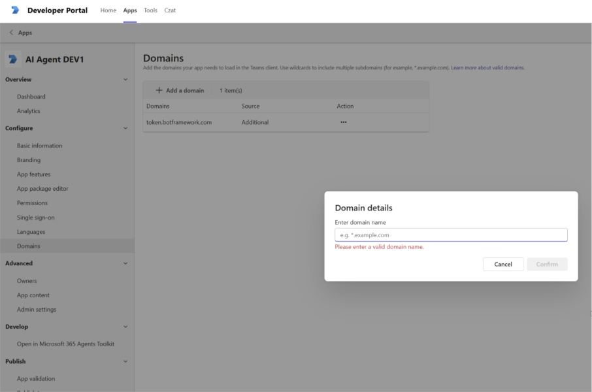
Task: Click the Enter domain name input field
Action: tap(451, 235)
